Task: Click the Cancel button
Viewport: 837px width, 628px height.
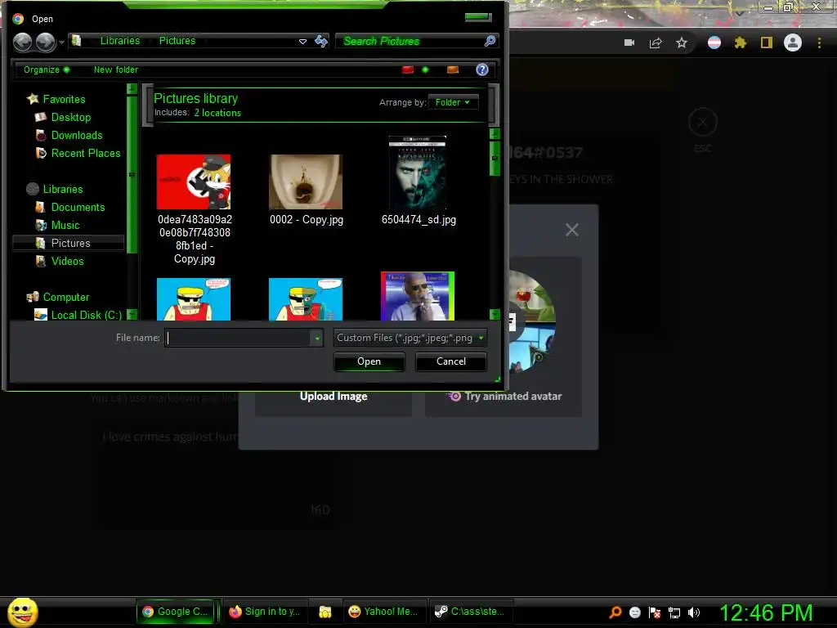Action: (451, 361)
